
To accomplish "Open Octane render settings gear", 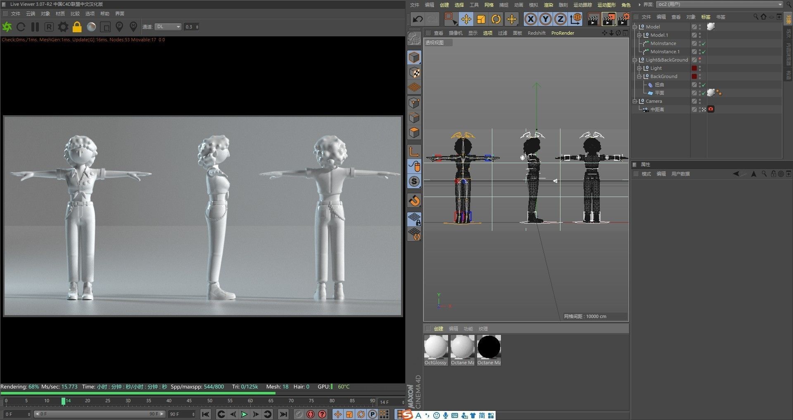I will 63,27.
